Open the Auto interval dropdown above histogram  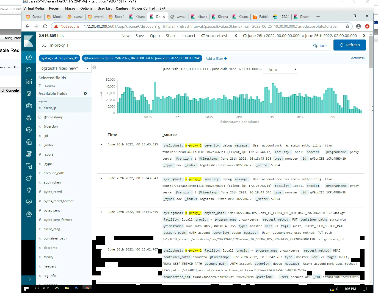click(281, 70)
